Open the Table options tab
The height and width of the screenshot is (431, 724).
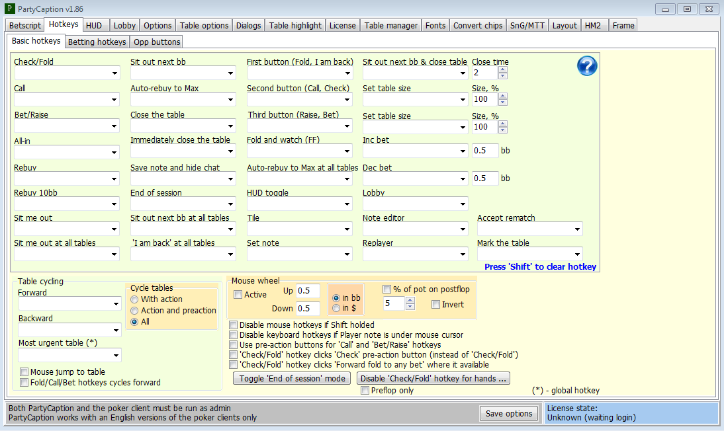(x=204, y=25)
